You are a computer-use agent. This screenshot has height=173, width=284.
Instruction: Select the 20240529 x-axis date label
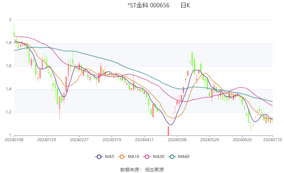point(209,140)
